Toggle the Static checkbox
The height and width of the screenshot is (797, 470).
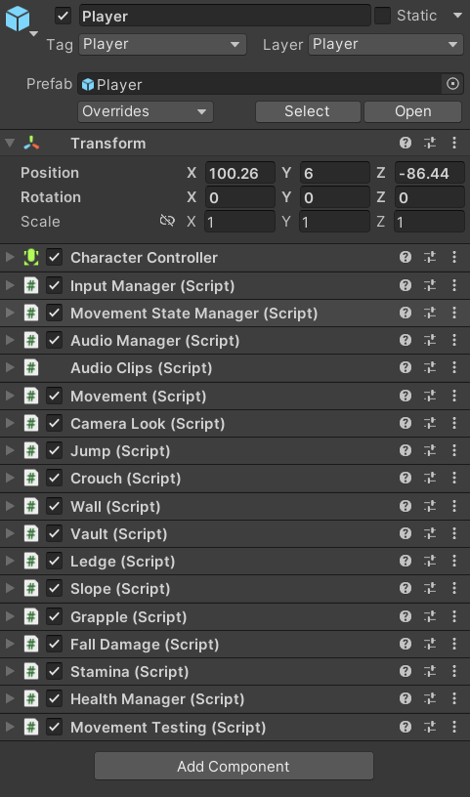[x=382, y=16]
